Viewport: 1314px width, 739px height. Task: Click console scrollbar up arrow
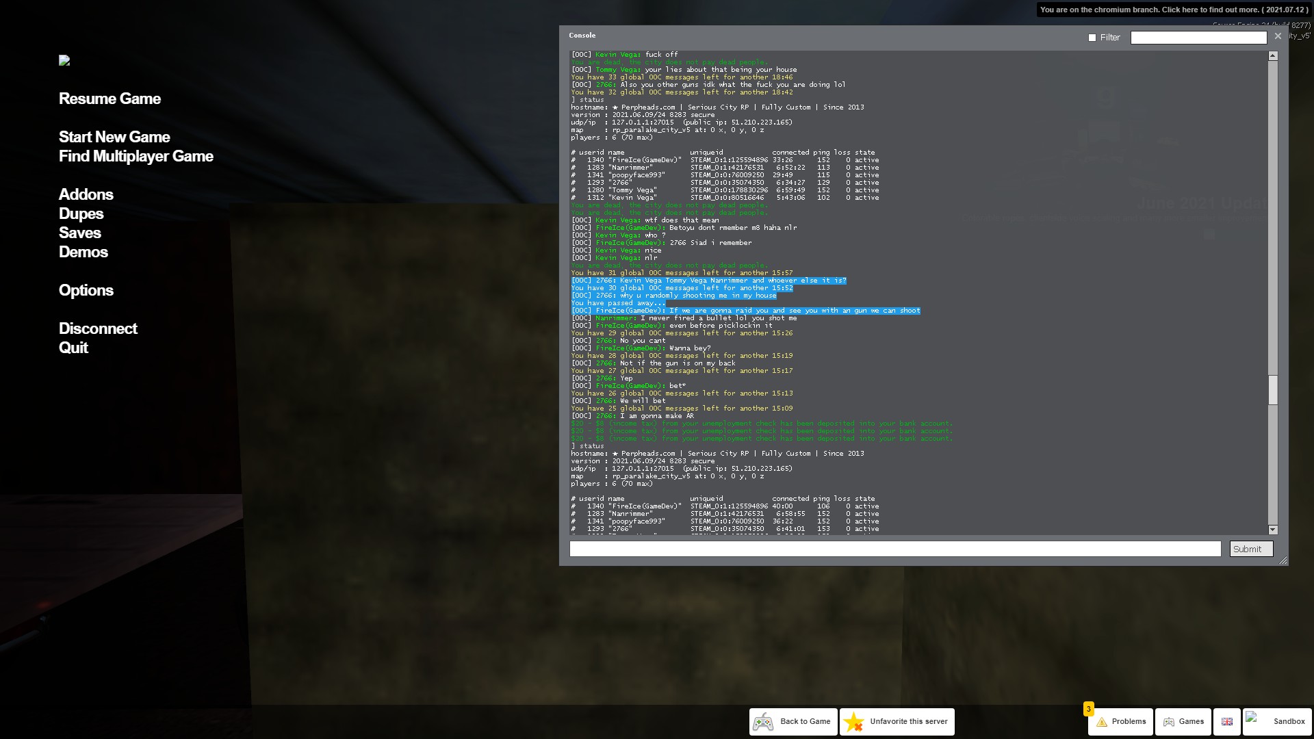pyautogui.click(x=1273, y=55)
